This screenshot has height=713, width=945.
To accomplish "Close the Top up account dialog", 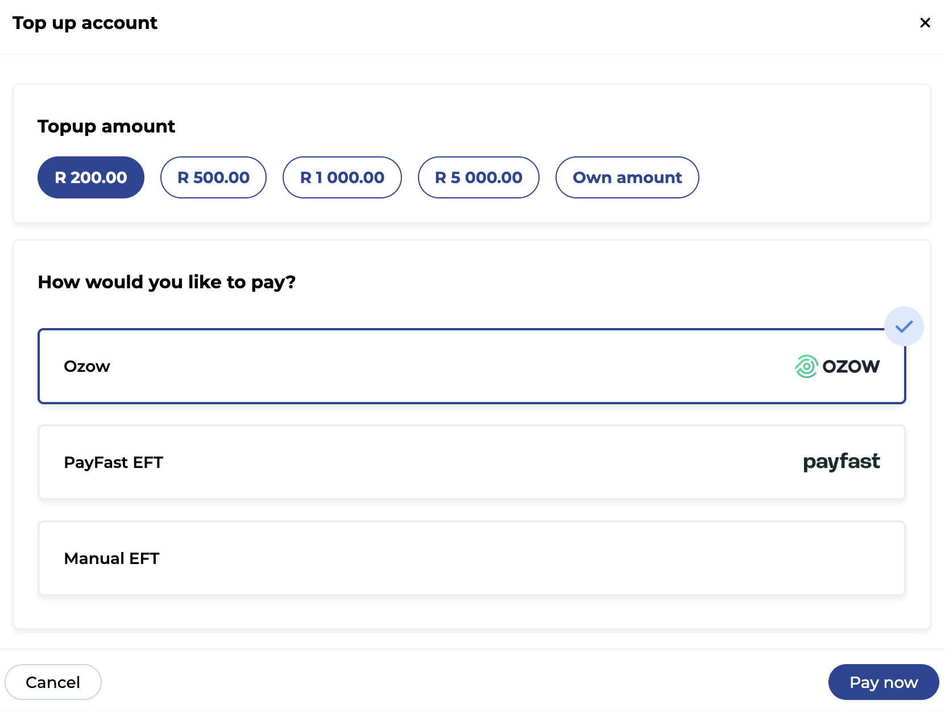I will [x=925, y=23].
